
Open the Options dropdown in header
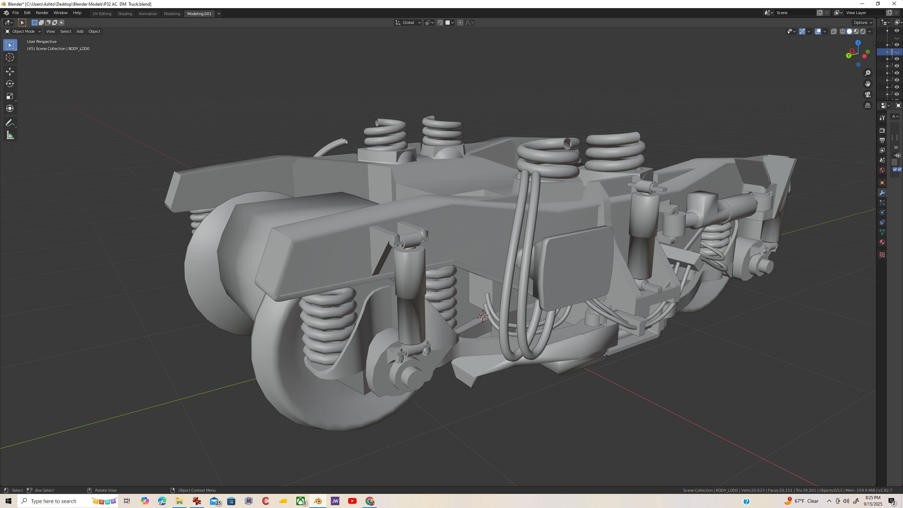coord(863,23)
